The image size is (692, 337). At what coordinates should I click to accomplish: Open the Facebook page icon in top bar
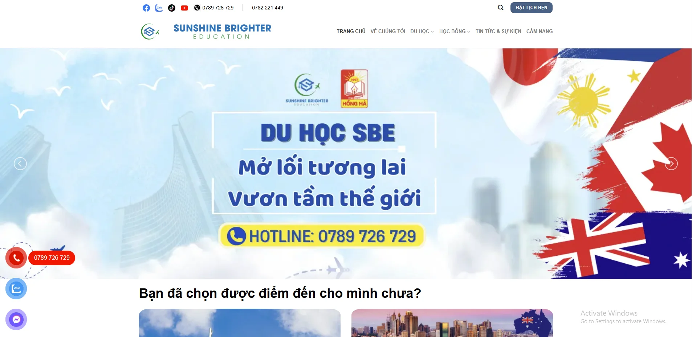coord(146,8)
